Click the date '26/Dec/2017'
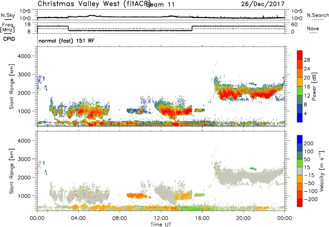Viewport: 329px width, 227px height. [263, 4]
